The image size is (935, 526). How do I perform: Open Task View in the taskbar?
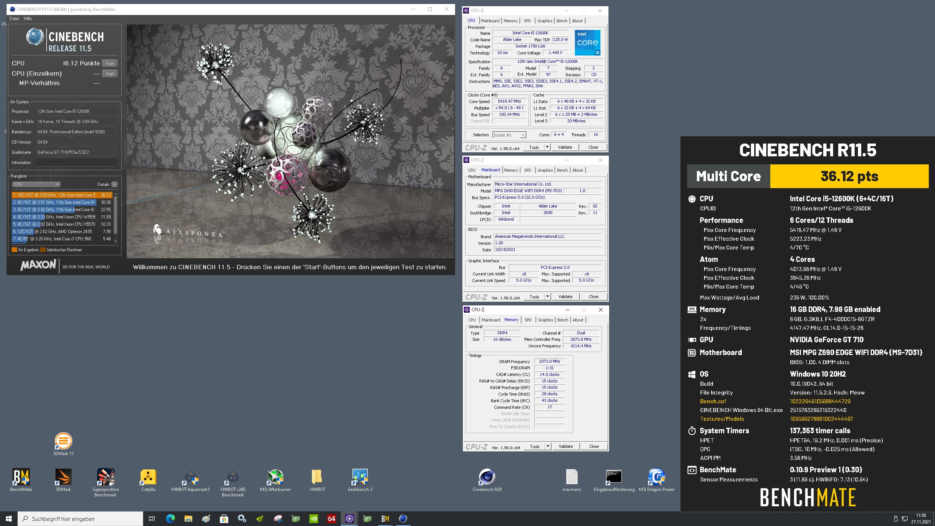tap(152, 519)
